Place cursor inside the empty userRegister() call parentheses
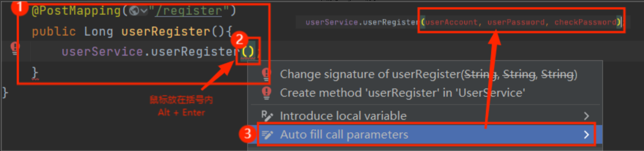This screenshot has height=151, width=644. point(248,52)
